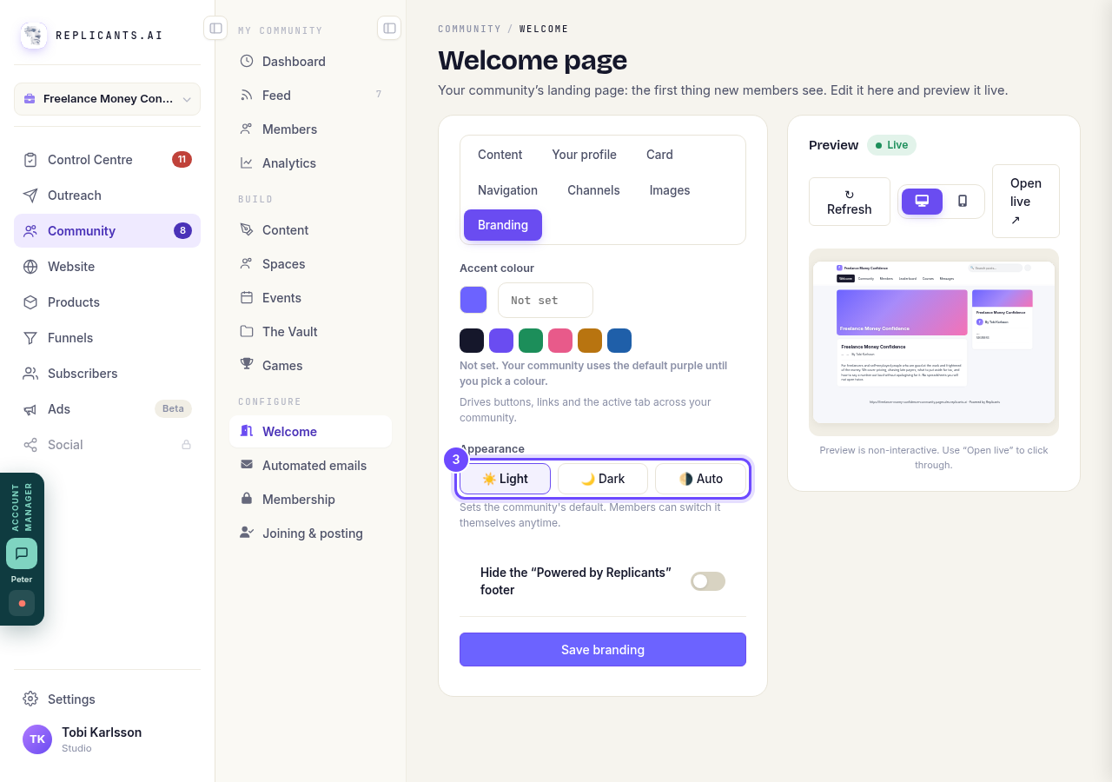Viewport: 1112px width, 782px height.
Task: Switch to the Your profile tab
Action: (x=585, y=155)
